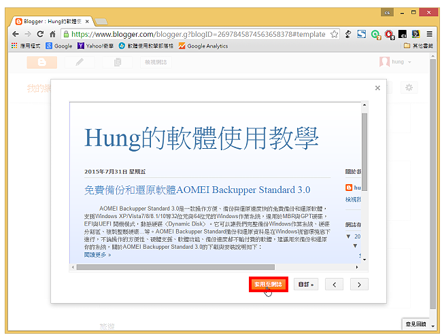The image size is (442, 335).
Task: Click the orange apply to blog button
Action: (269, 284)
